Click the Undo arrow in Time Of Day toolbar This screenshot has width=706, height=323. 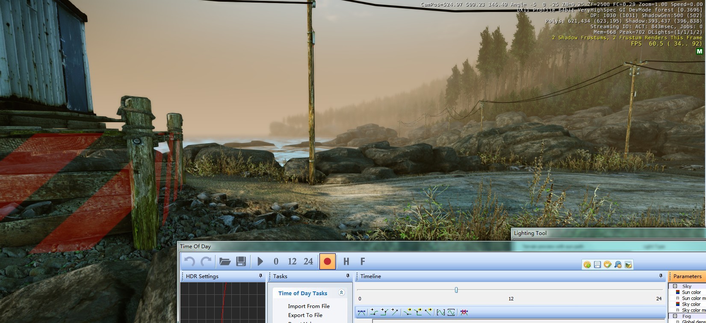click(x=189, y=261)
